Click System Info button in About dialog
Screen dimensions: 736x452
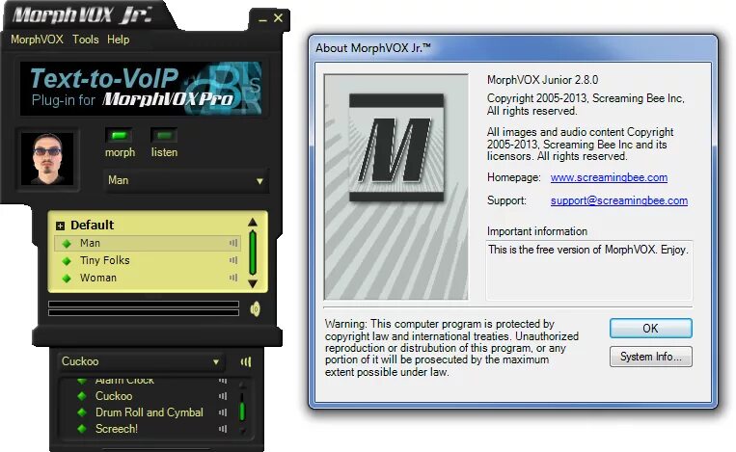point(650,357)
